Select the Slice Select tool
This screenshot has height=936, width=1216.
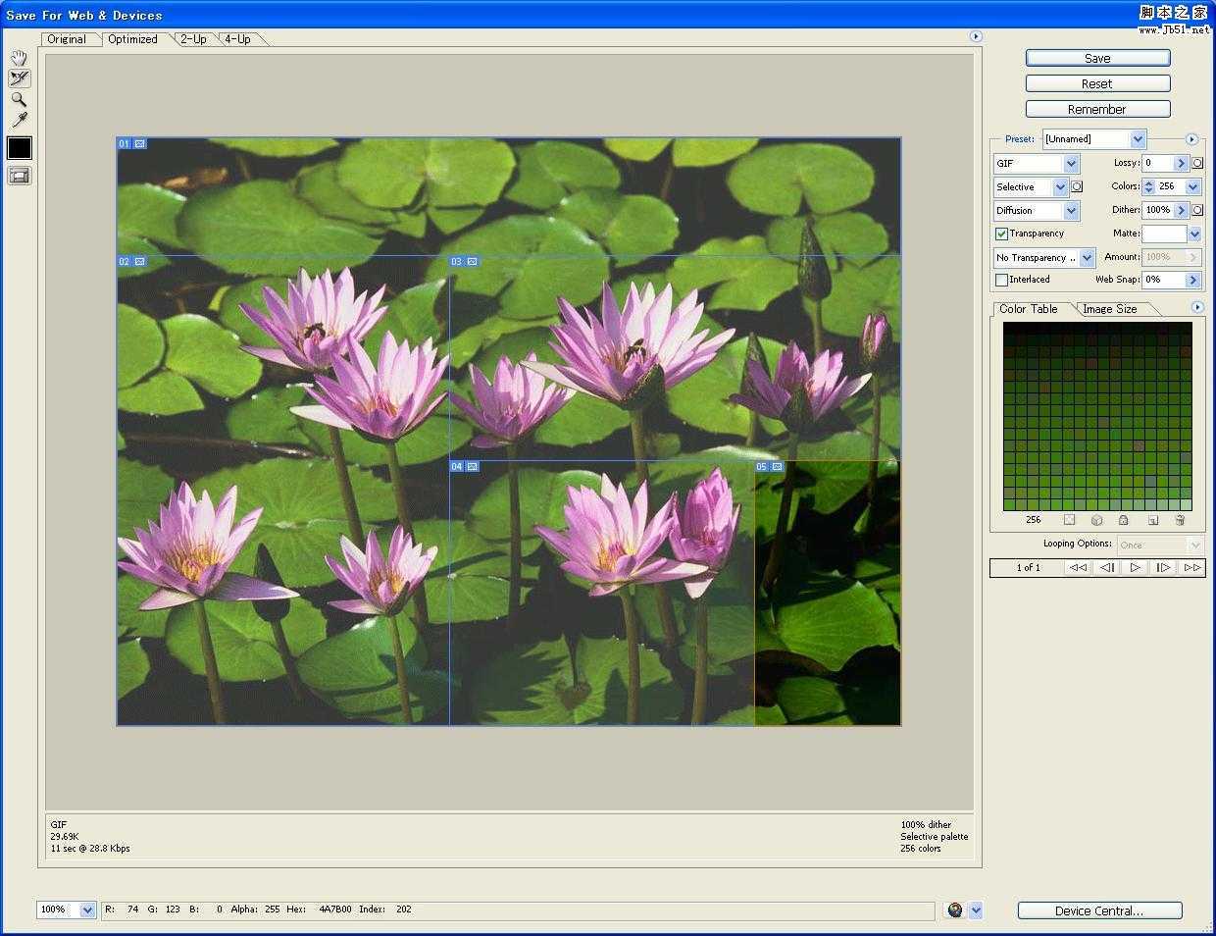(19, 78)
